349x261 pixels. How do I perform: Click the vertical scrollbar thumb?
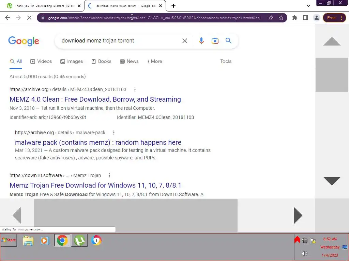[332, 75]
